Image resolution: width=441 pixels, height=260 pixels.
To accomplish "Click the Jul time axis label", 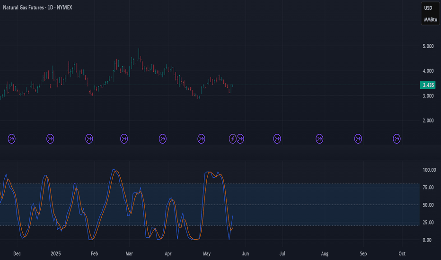I will (282, 253).
